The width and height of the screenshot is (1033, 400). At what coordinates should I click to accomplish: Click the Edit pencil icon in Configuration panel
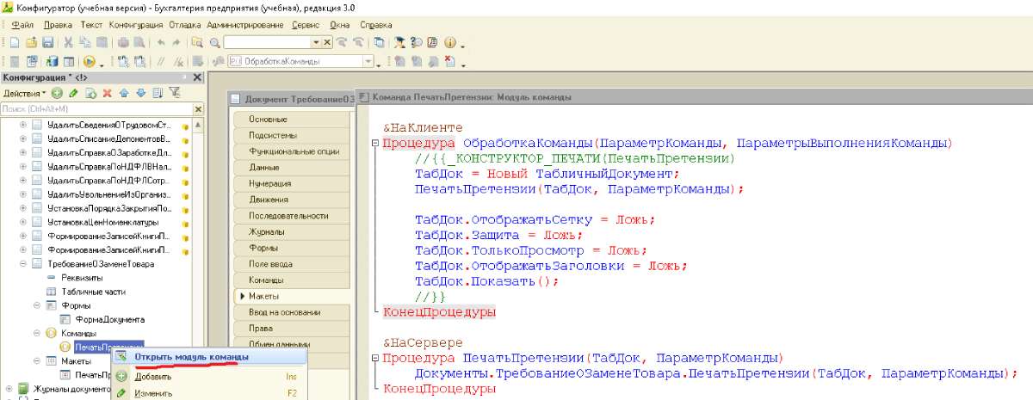pyautogui.click(x=74, y=92)
